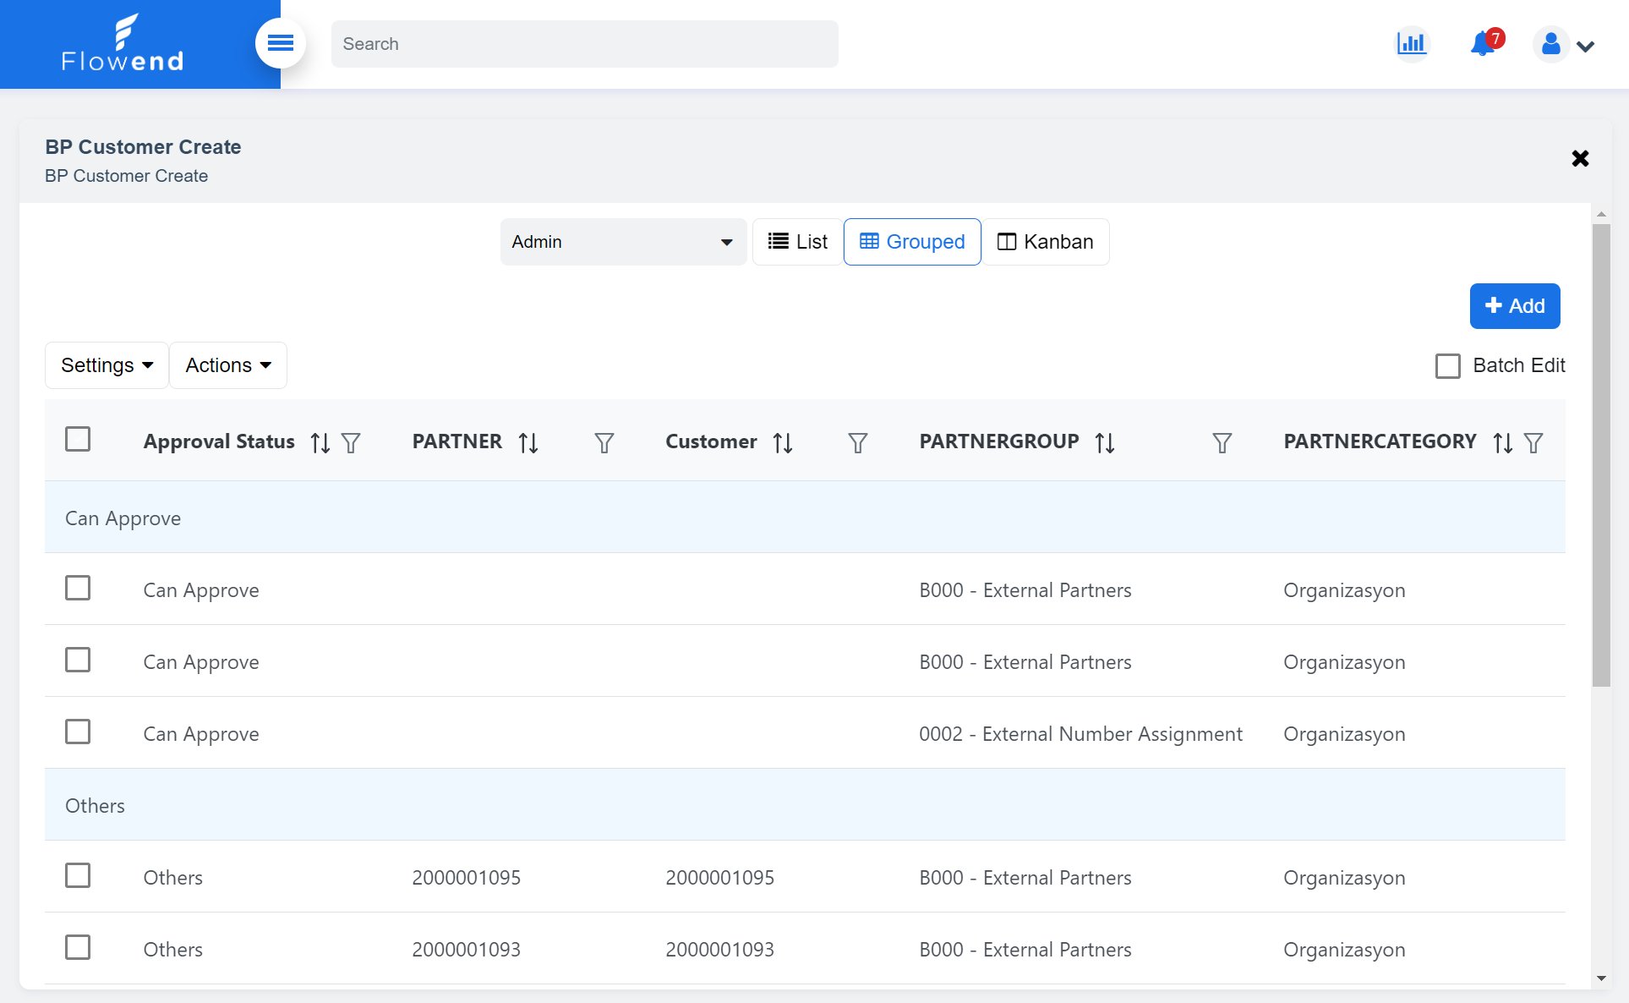Click the Add button to create new record
1629x1003 pixels.
[x=1514, y=306]
